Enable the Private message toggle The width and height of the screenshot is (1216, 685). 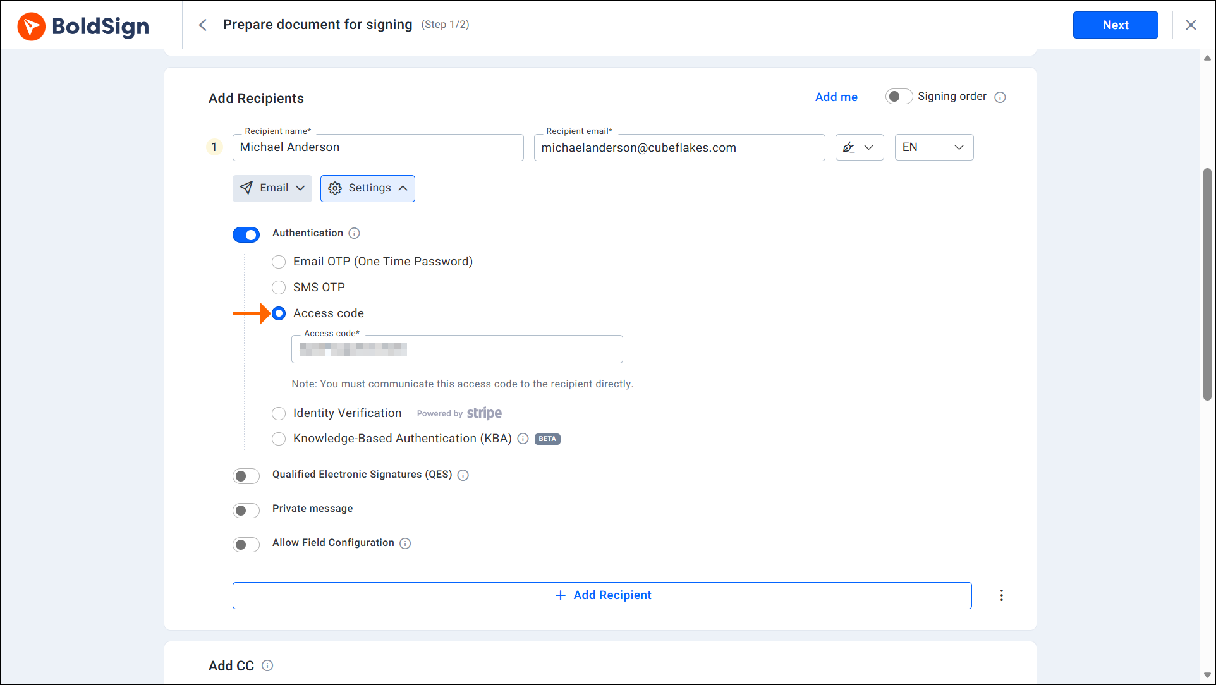click(x=246, y=510)
